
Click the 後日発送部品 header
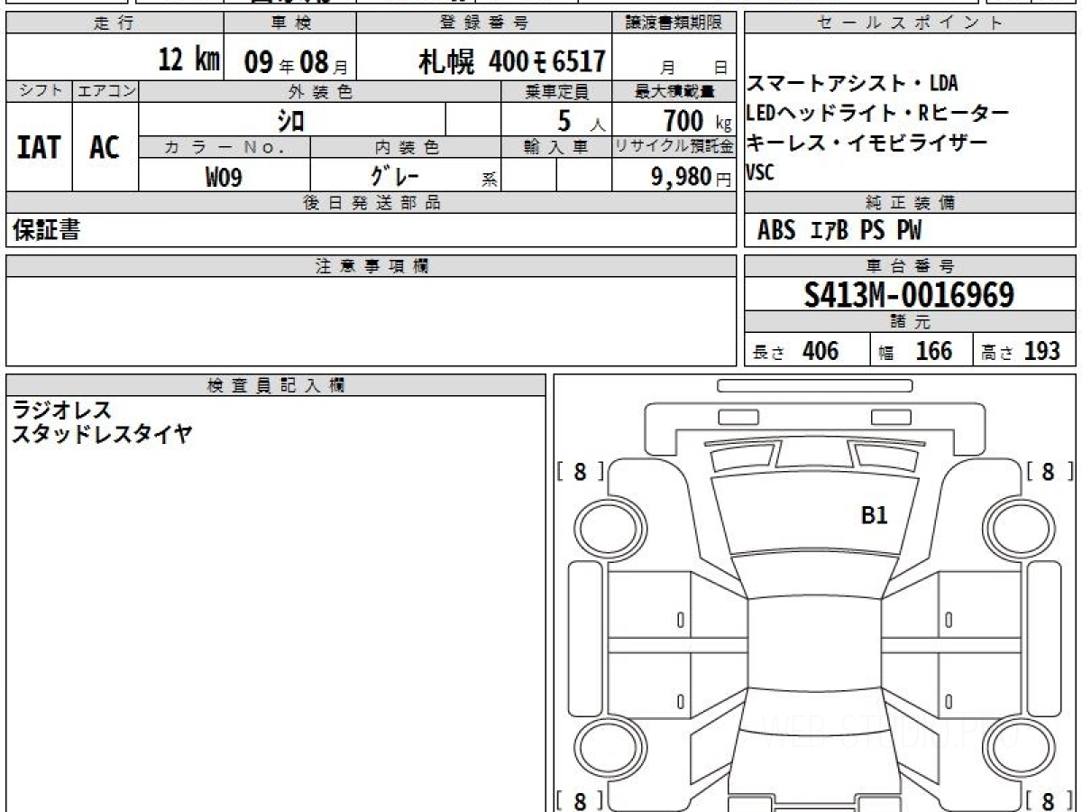371,203
